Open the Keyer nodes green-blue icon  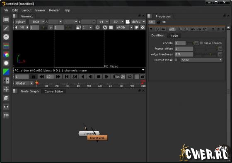pos(6,72)
